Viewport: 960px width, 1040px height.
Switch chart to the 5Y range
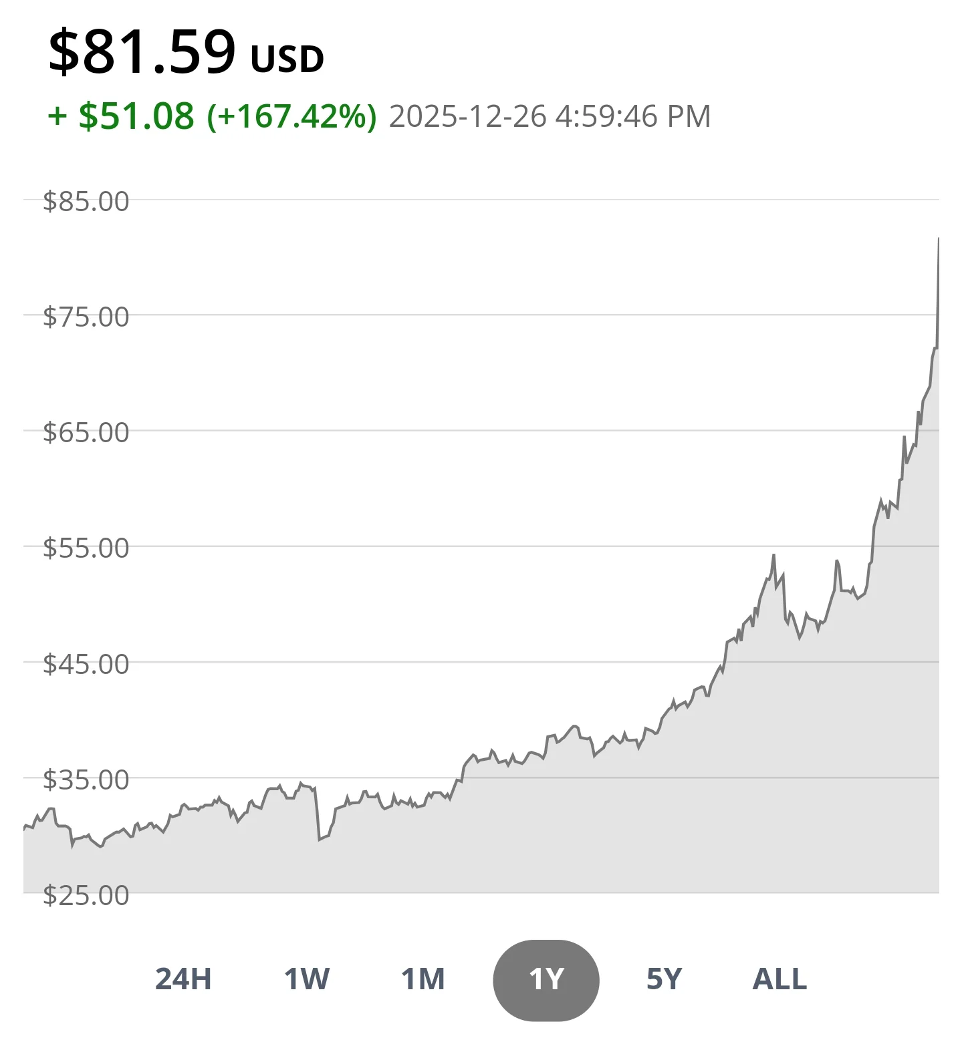(664, 979)
